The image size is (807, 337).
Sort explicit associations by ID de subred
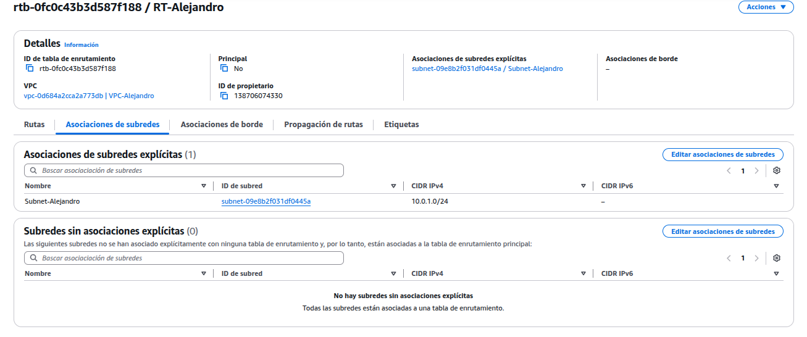click(x=393, y=186)
